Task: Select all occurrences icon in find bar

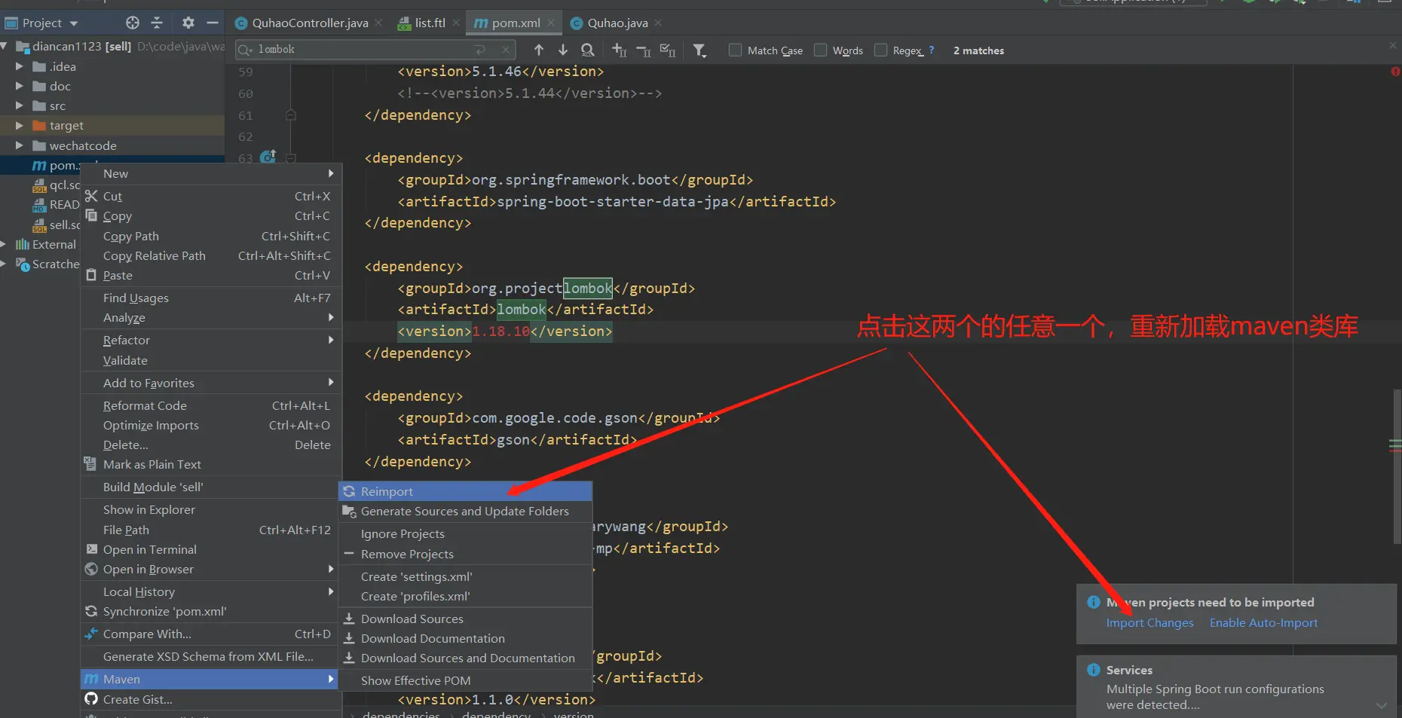Action: (x=668, y=50)
